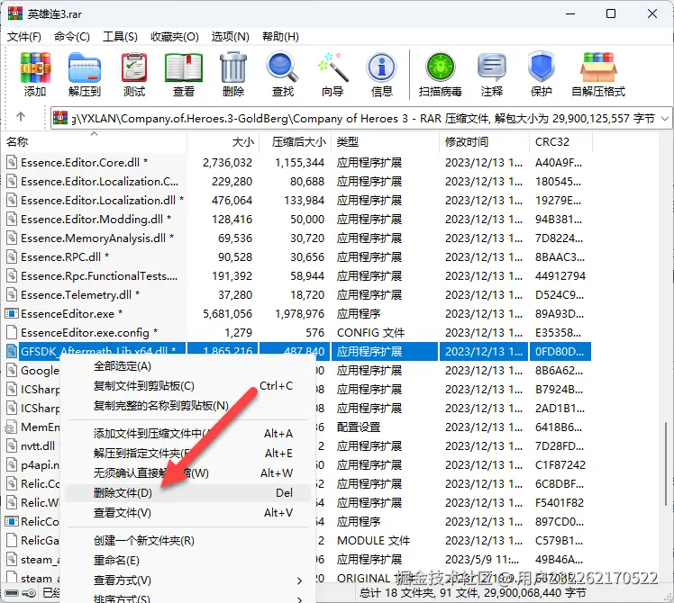Expand the 查看方式(V) submenu arrow

[299, 580]
